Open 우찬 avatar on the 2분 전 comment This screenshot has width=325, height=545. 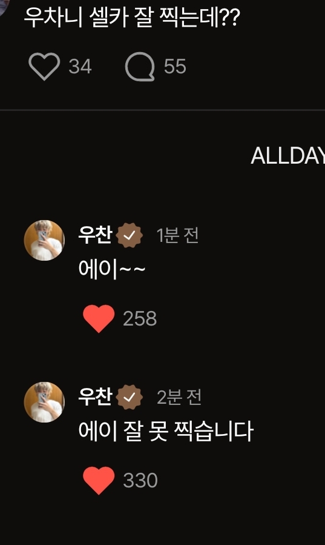[x=44, y=402]
